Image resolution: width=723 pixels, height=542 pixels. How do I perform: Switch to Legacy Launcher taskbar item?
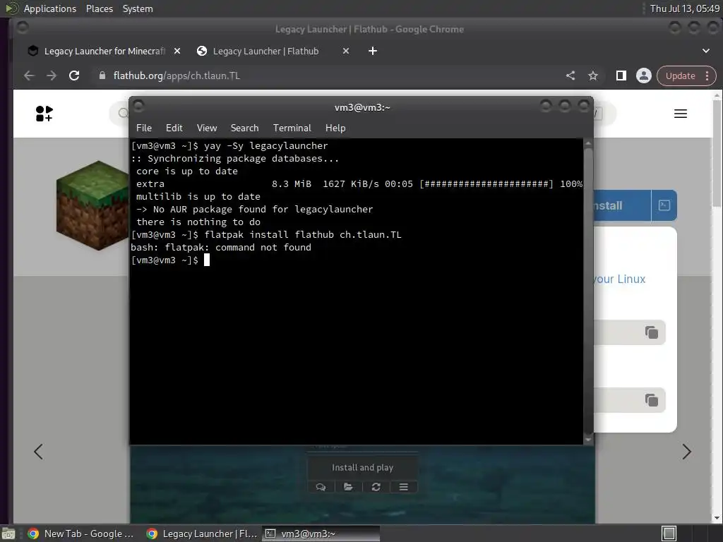coord(201,534)
